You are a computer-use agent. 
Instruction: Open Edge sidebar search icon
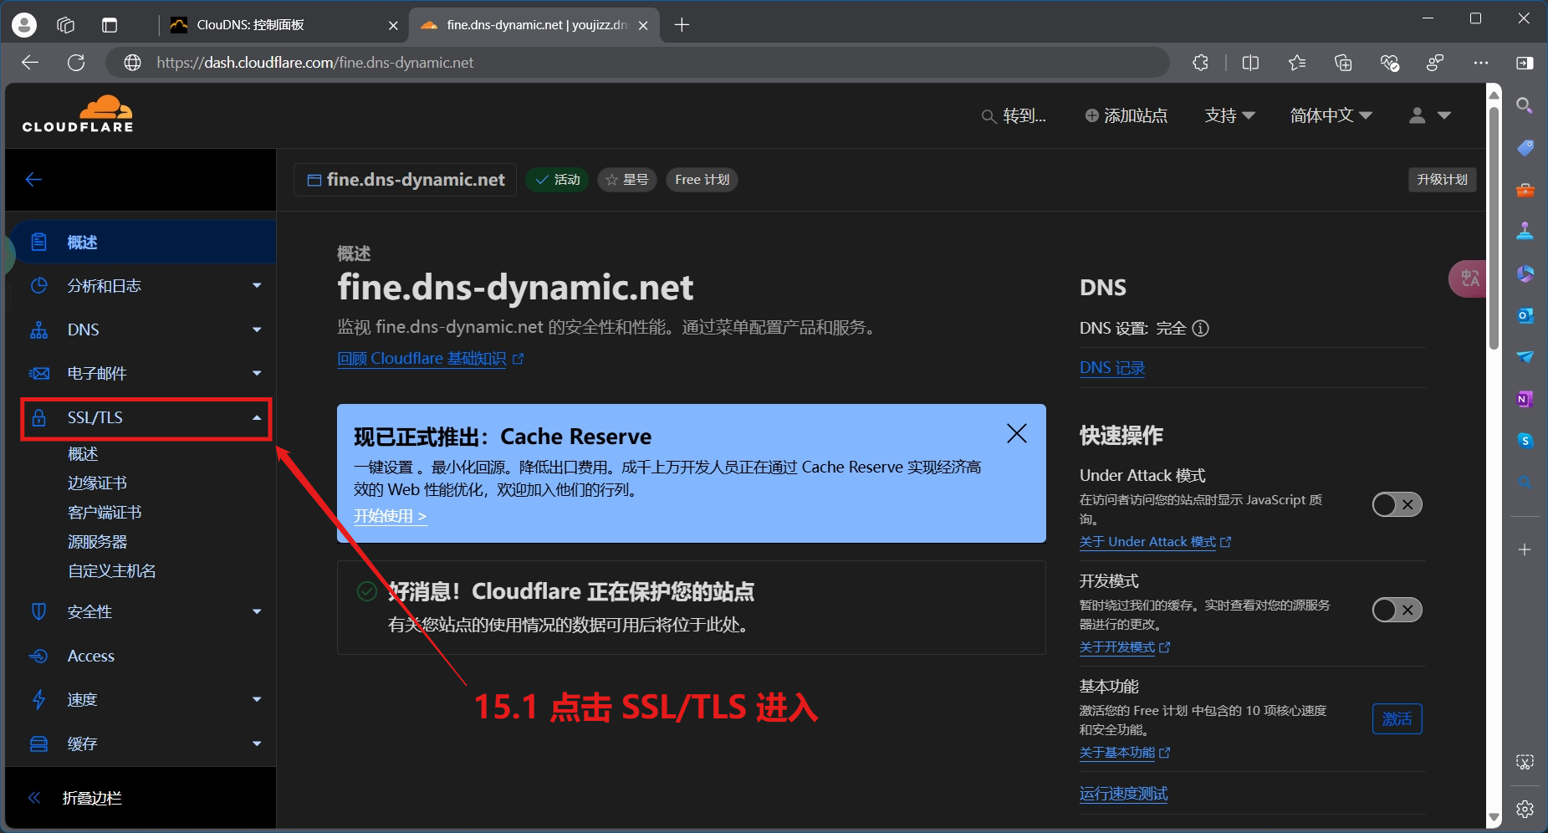(x=1525, y=105)
